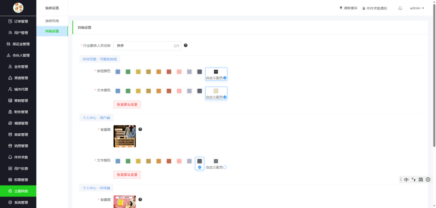Select 自定义配色 radio for 按钮颜色
436x208 pixels.
225,78
